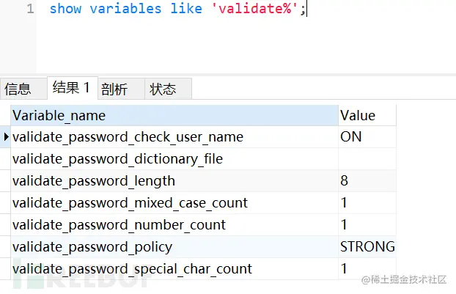Image resolution: width=456 pixels, height=294 pixels.
Task: Click line number 1 in editor gutter
Action: [31, 9]
